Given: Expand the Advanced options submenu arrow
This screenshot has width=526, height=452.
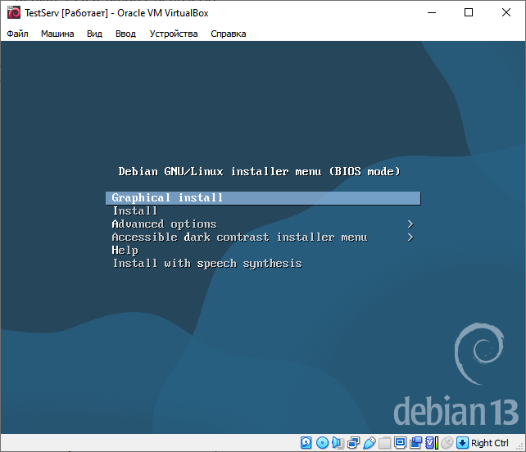Looking at the screenshot, I should [x=410, y=224].
